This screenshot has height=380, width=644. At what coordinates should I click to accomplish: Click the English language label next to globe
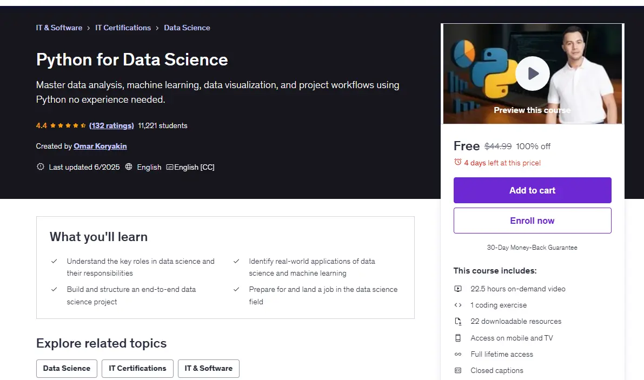pyautogui.click(x=149, y=167)
